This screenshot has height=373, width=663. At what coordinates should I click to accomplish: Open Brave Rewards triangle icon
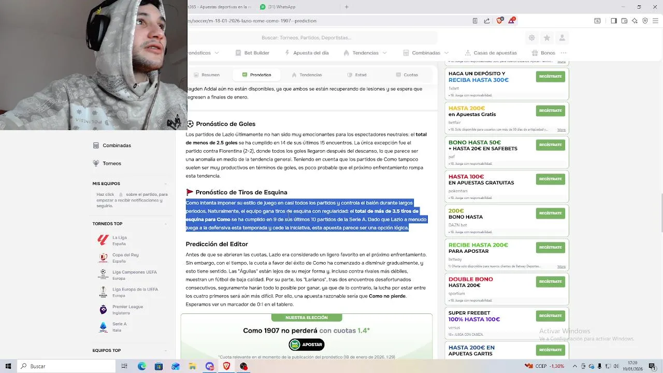click(x=512, y=21)
